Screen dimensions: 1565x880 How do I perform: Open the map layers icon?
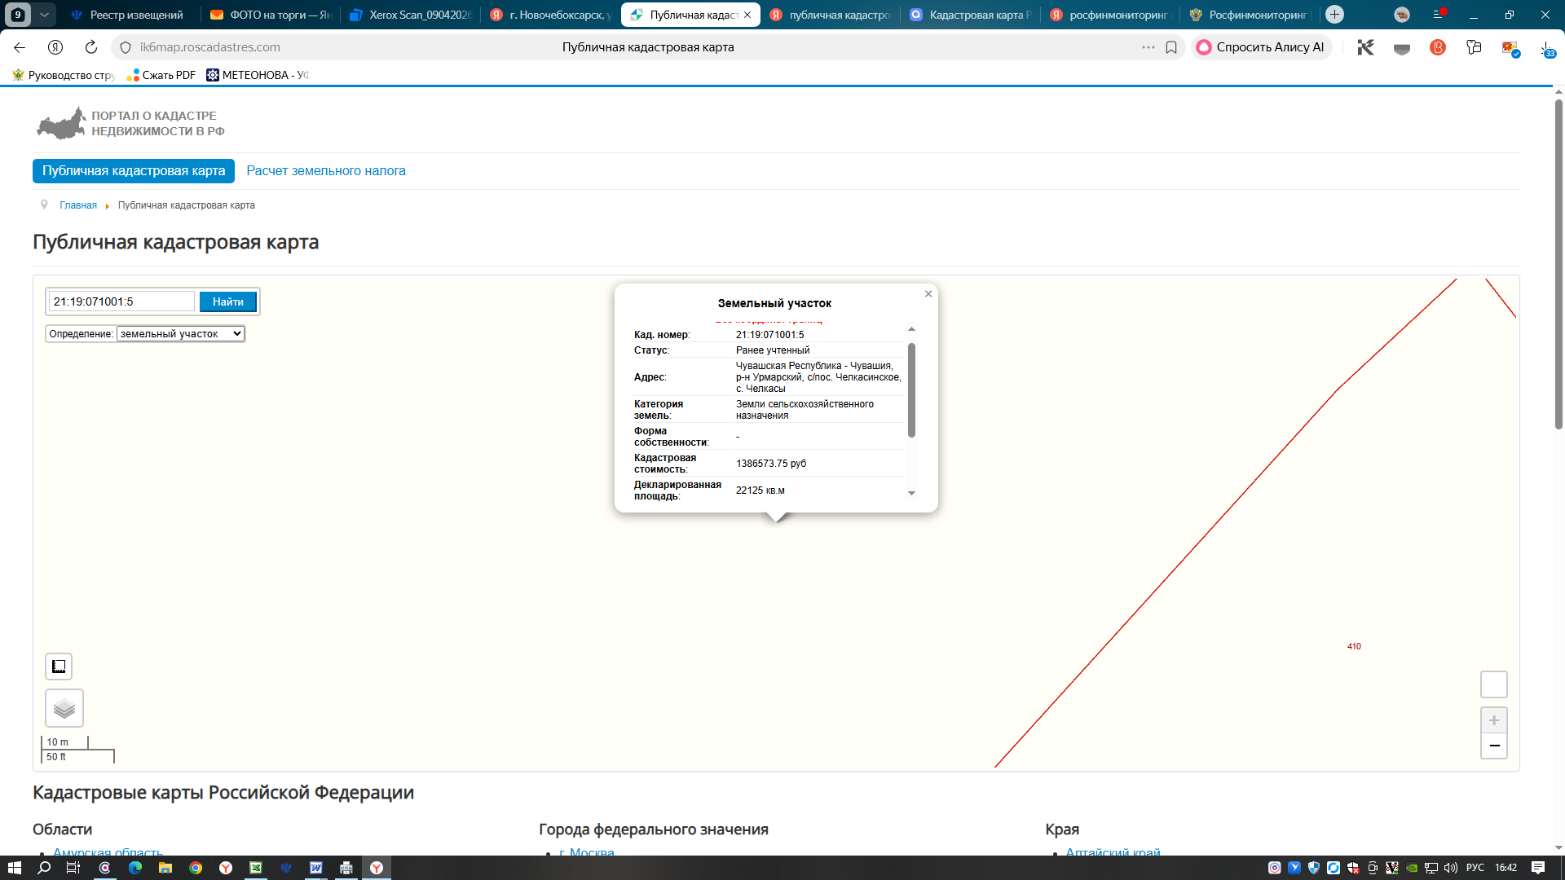point(64,708)
